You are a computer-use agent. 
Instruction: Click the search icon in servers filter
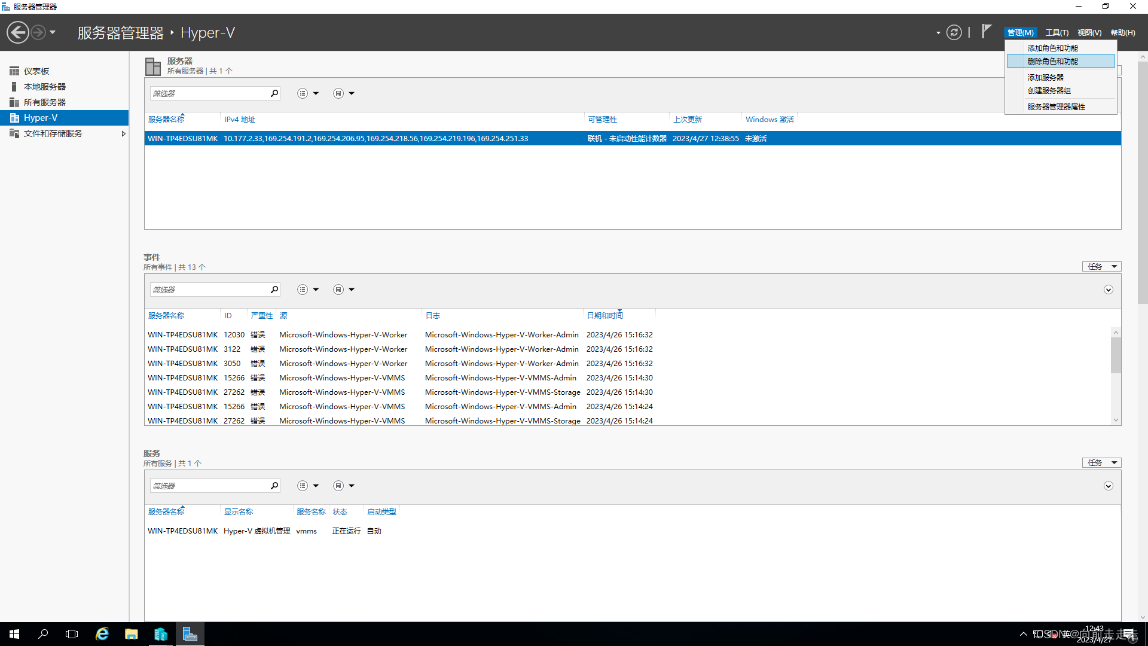point(274,93)
